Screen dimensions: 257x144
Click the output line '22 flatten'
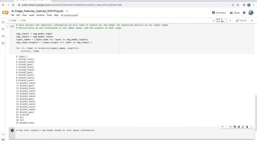[22, 115]
